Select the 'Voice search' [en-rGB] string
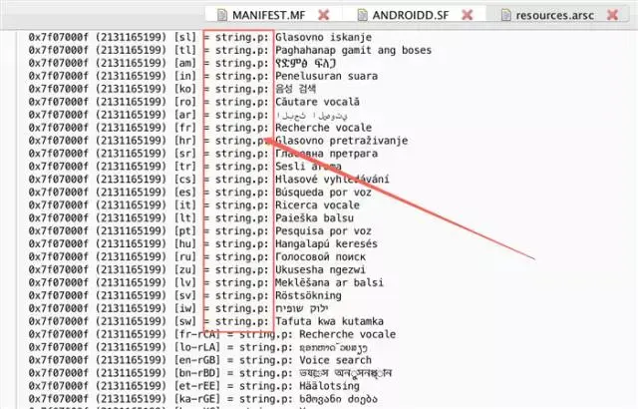 pyautogui.click(x=335, y=360)
